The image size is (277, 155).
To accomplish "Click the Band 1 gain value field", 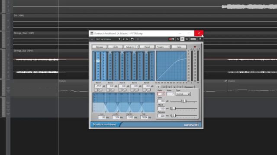I will click(x=98, y=86).
